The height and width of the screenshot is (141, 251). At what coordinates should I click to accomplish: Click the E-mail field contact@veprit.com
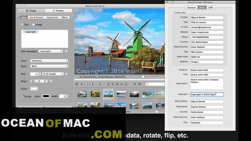(x=207, y=27)
